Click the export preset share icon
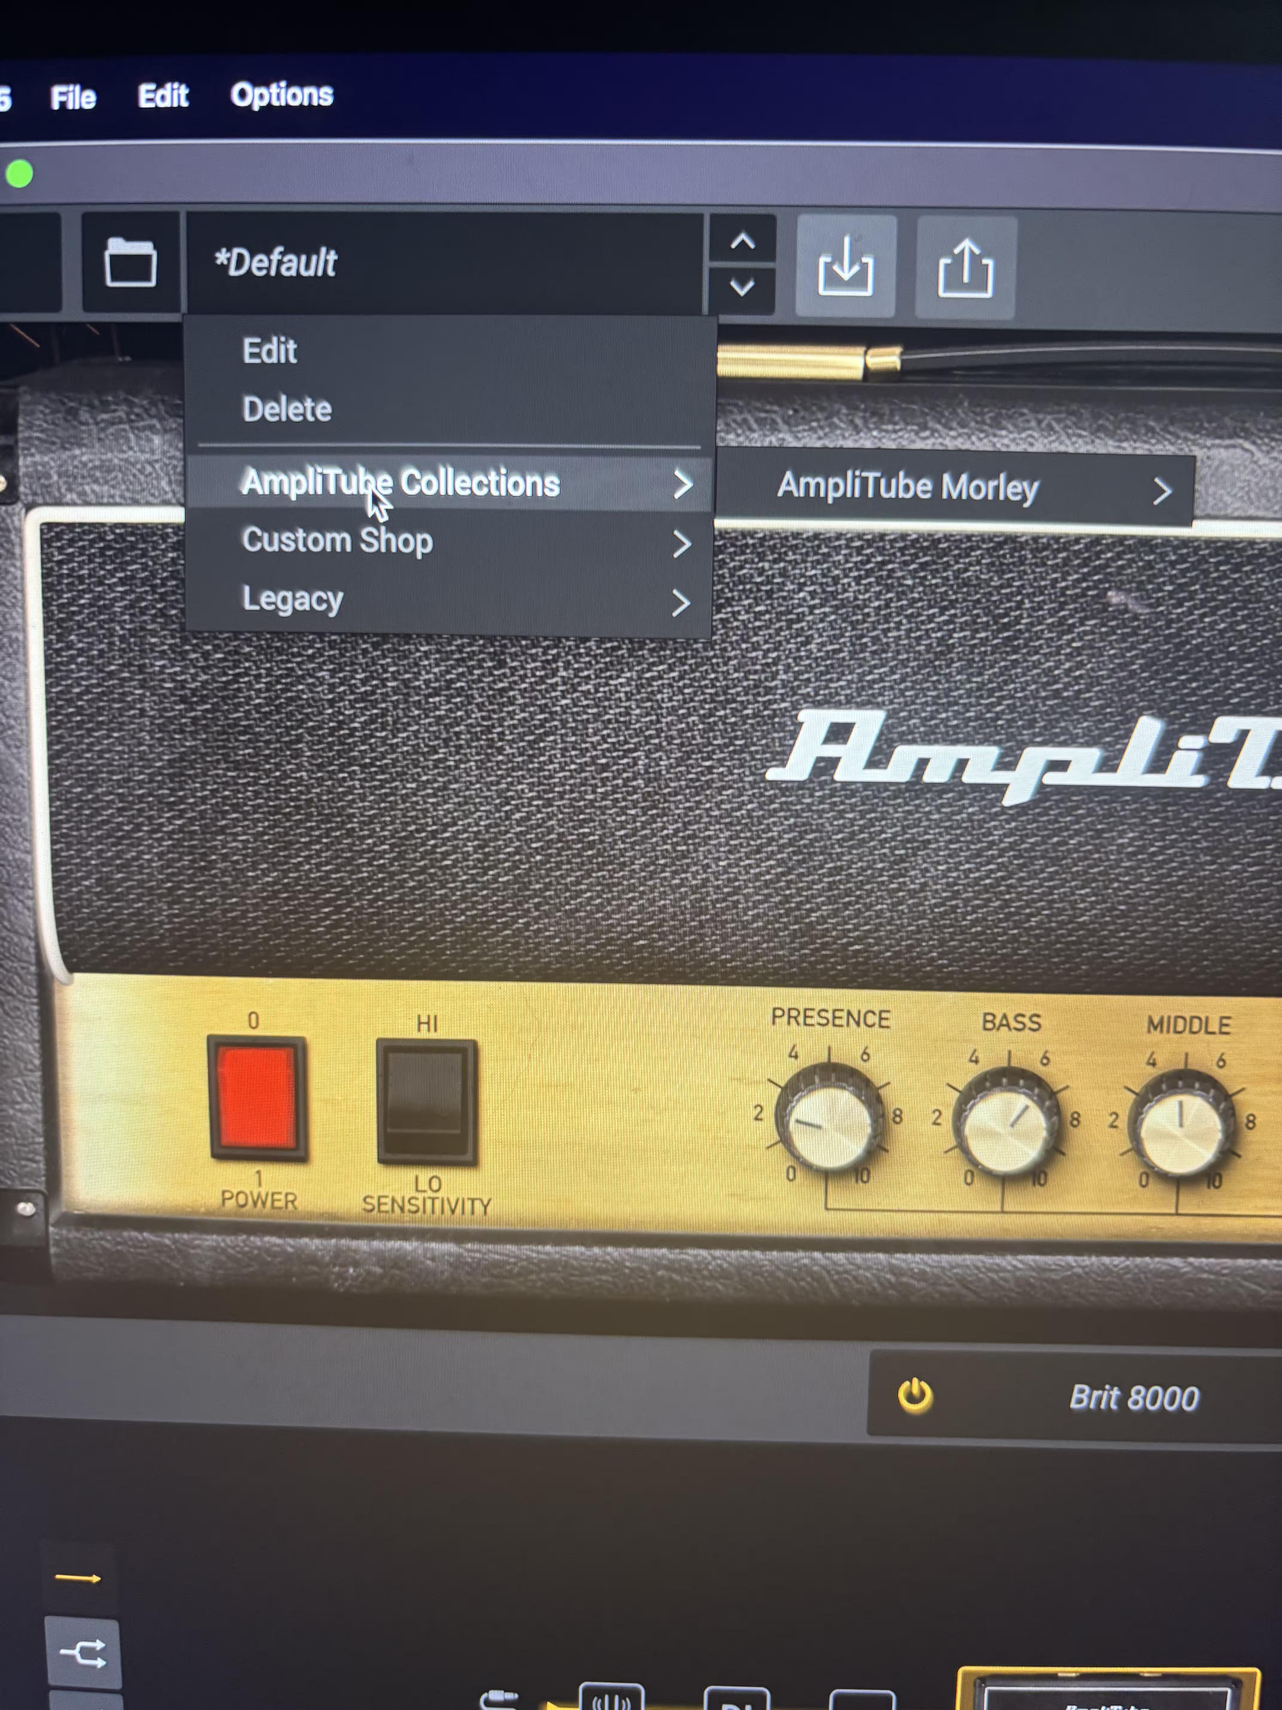The height and width of the screenshot is (1710, 1282). [966, 268]
